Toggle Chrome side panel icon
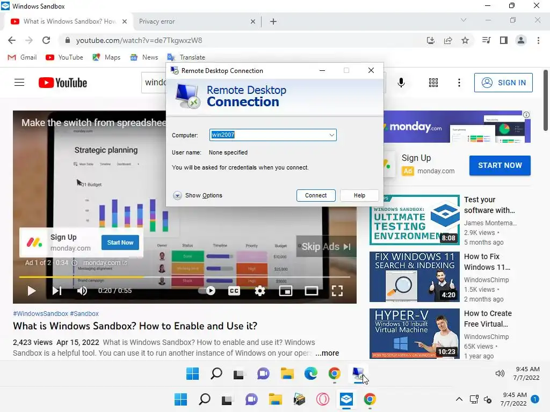 pyautogui.click(x=504, y=40)
